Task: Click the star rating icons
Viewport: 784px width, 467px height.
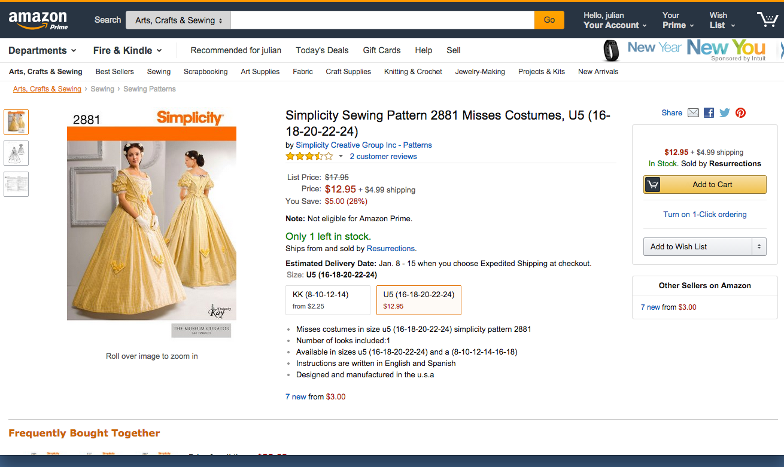Action: [x=309, y=157]
